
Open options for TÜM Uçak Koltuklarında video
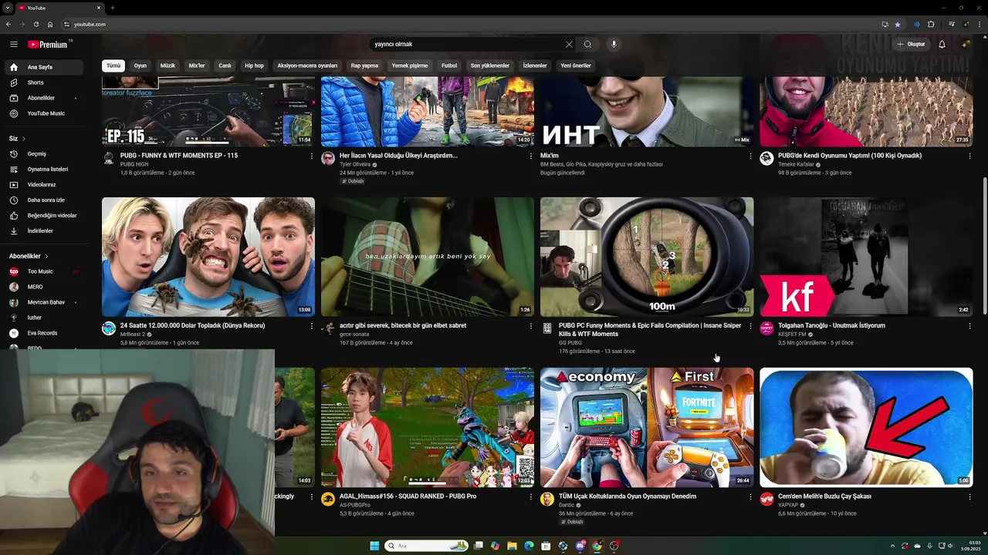coord(750,496)
